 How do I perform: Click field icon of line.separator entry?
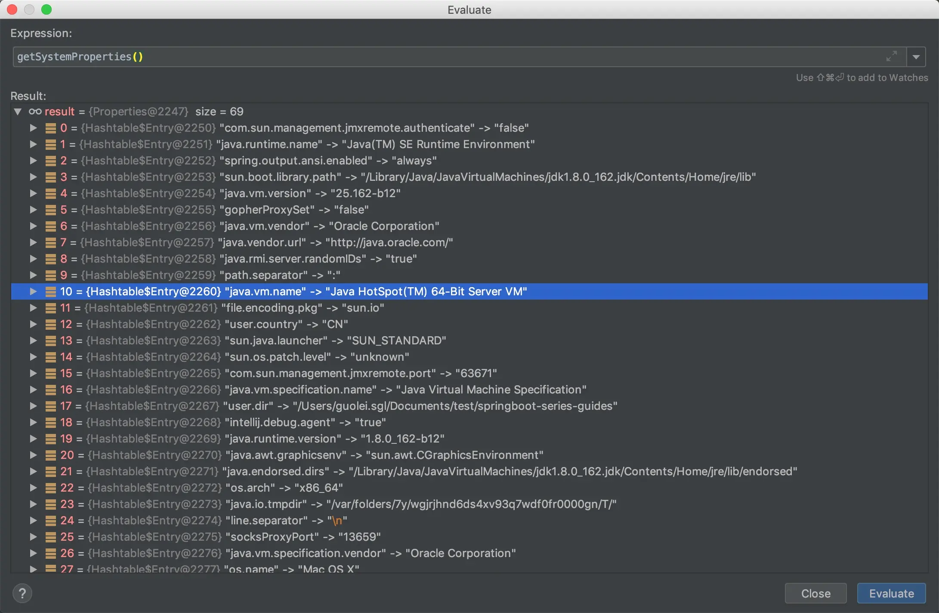coord(51,520)
